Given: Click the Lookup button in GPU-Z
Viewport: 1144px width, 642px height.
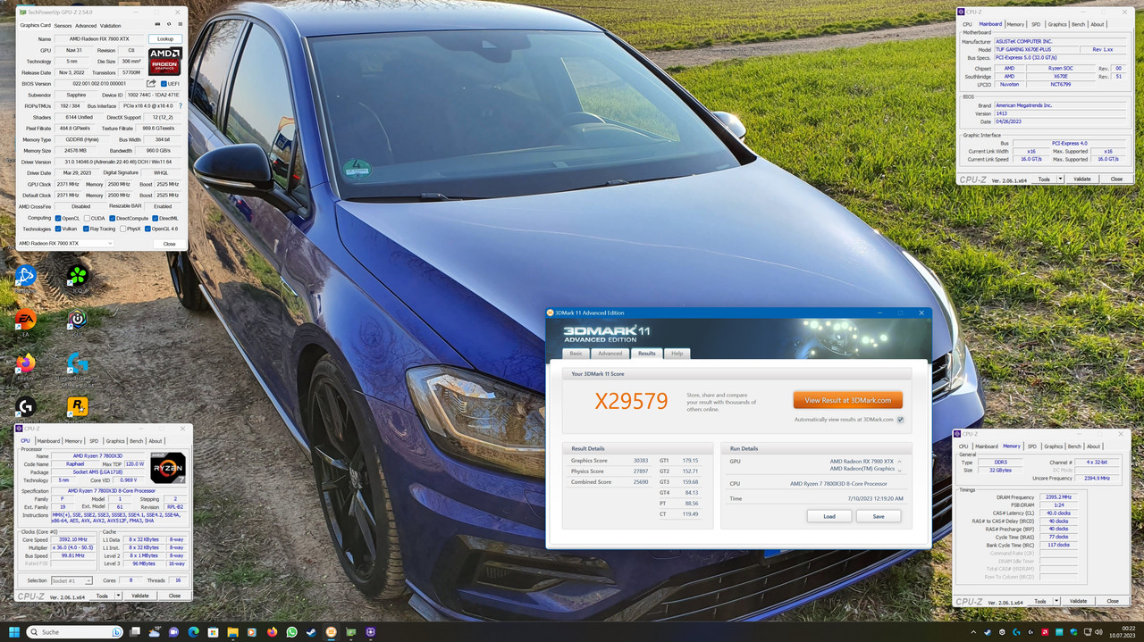Looking at the screenshot, I should pyautogui.click(x=165, y=39).
